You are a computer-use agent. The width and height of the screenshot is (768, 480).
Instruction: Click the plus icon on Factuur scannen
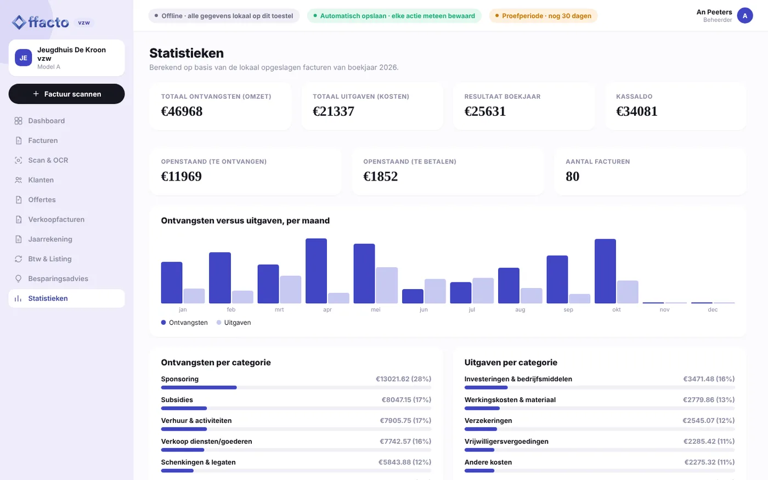tap(36, 94)
